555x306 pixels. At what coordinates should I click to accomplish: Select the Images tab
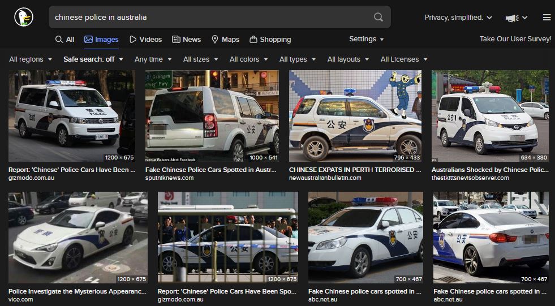click(101, 39)
